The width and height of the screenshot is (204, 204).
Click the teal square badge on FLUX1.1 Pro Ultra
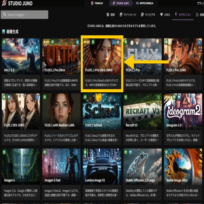click(77, 42)
